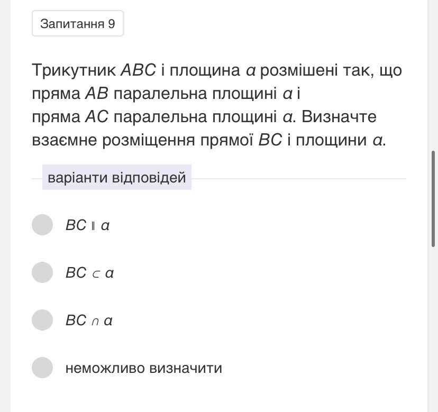Click the word "Трикутник" in the question
Screen dimensions: 438x412
[74, 70]
